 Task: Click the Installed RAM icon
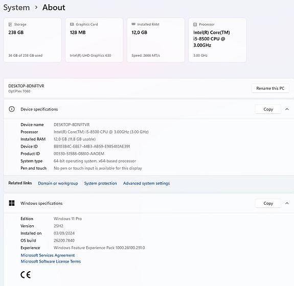133,24
